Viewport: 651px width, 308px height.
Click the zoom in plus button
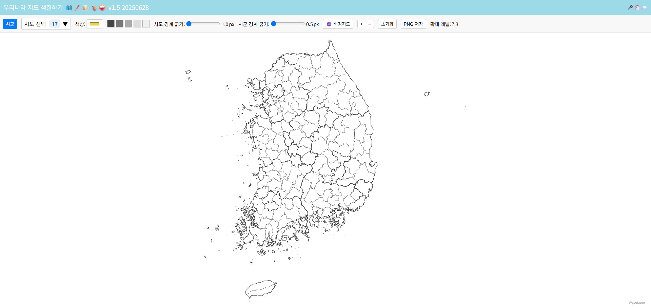(361, 24)
